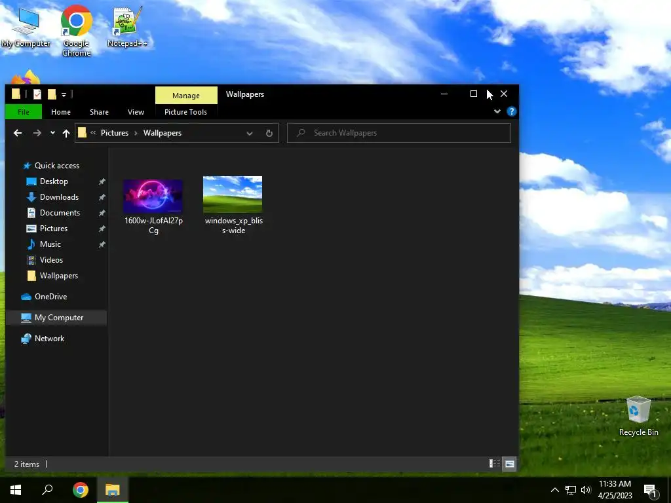This screenshot has width=671, height=503.
Task: Open Customize Quick Access Toolbar dropdown
Action: pyautogui.click(x=64, y=94)
